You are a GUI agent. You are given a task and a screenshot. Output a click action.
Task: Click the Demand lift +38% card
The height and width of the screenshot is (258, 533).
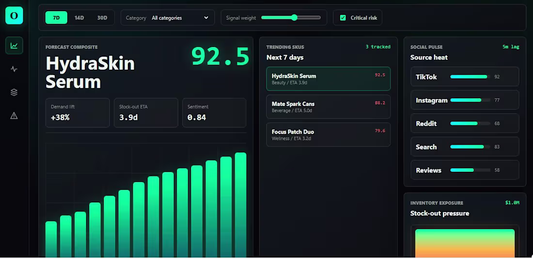tap(78, 113)
